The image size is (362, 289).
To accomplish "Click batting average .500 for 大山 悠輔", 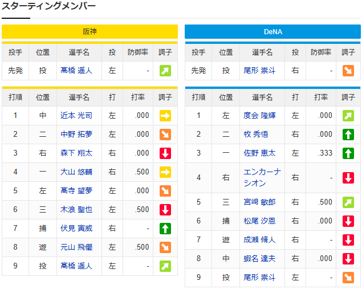I will tap(142, 172).
